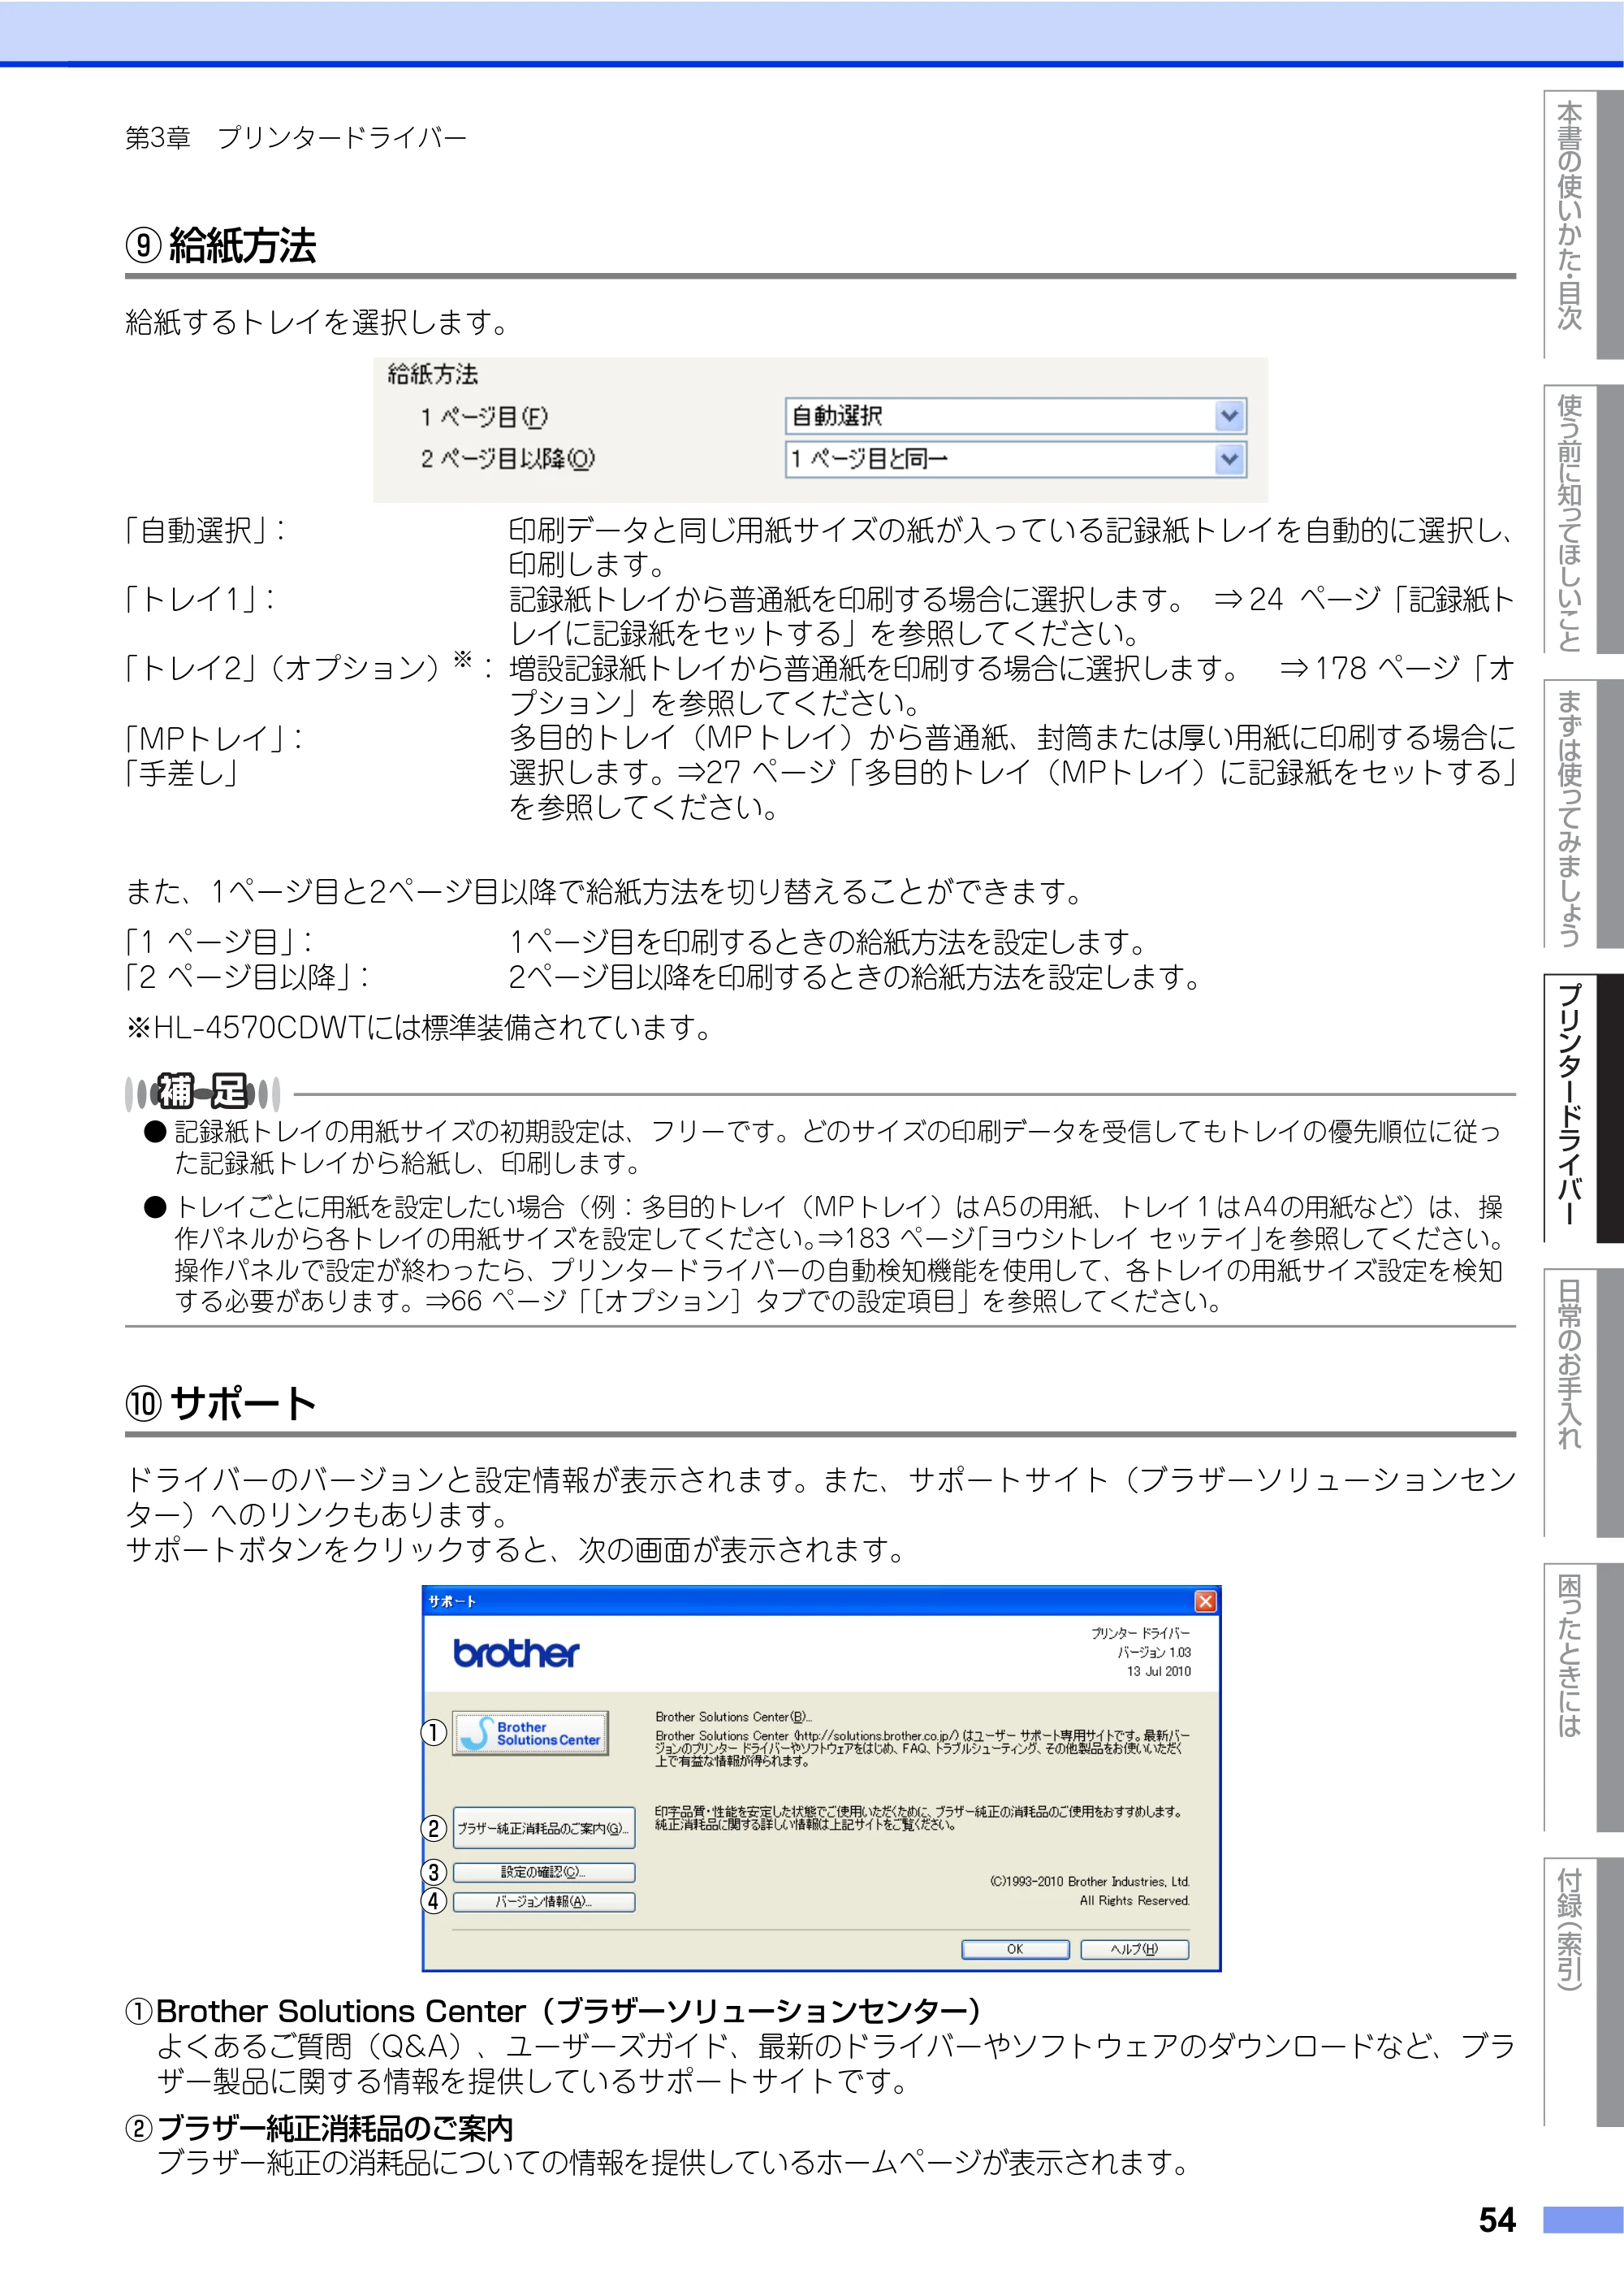Click the ⑨ 給紙方法 section heading
Screen dimensions: 1624x2296
pos(221,245)
